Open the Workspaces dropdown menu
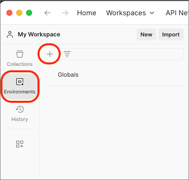Screen dimensions: 189x180 130,13
